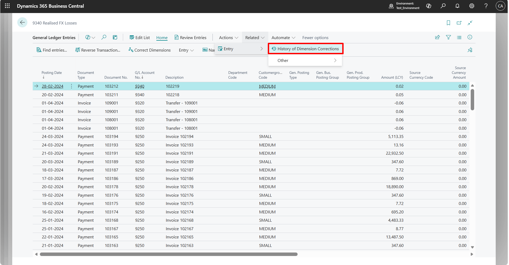Bookmark this page with the bookmark icon

[x=448, y=23]
